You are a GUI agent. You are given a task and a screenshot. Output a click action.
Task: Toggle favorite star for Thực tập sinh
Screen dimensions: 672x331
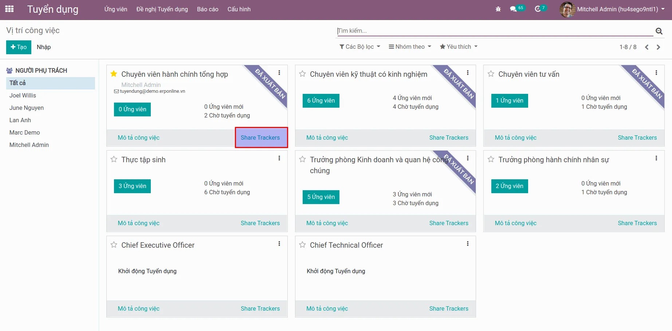click(x=114, y=159)
